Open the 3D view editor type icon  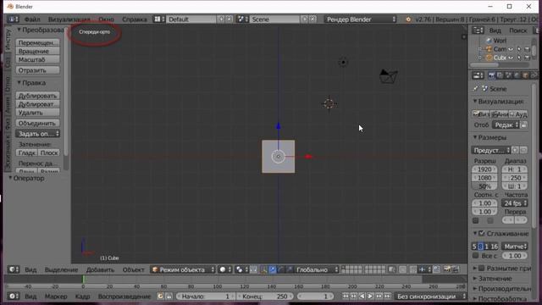point(14,269)
